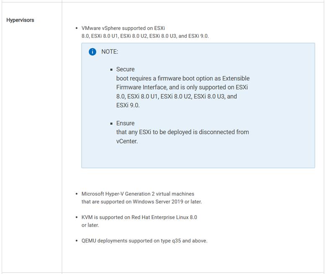Image resolution: width=335 pixels, height=274 pixels.
Task: Click the KVM Red Hat Enterprise Linux line
Action: click(139, 217)
